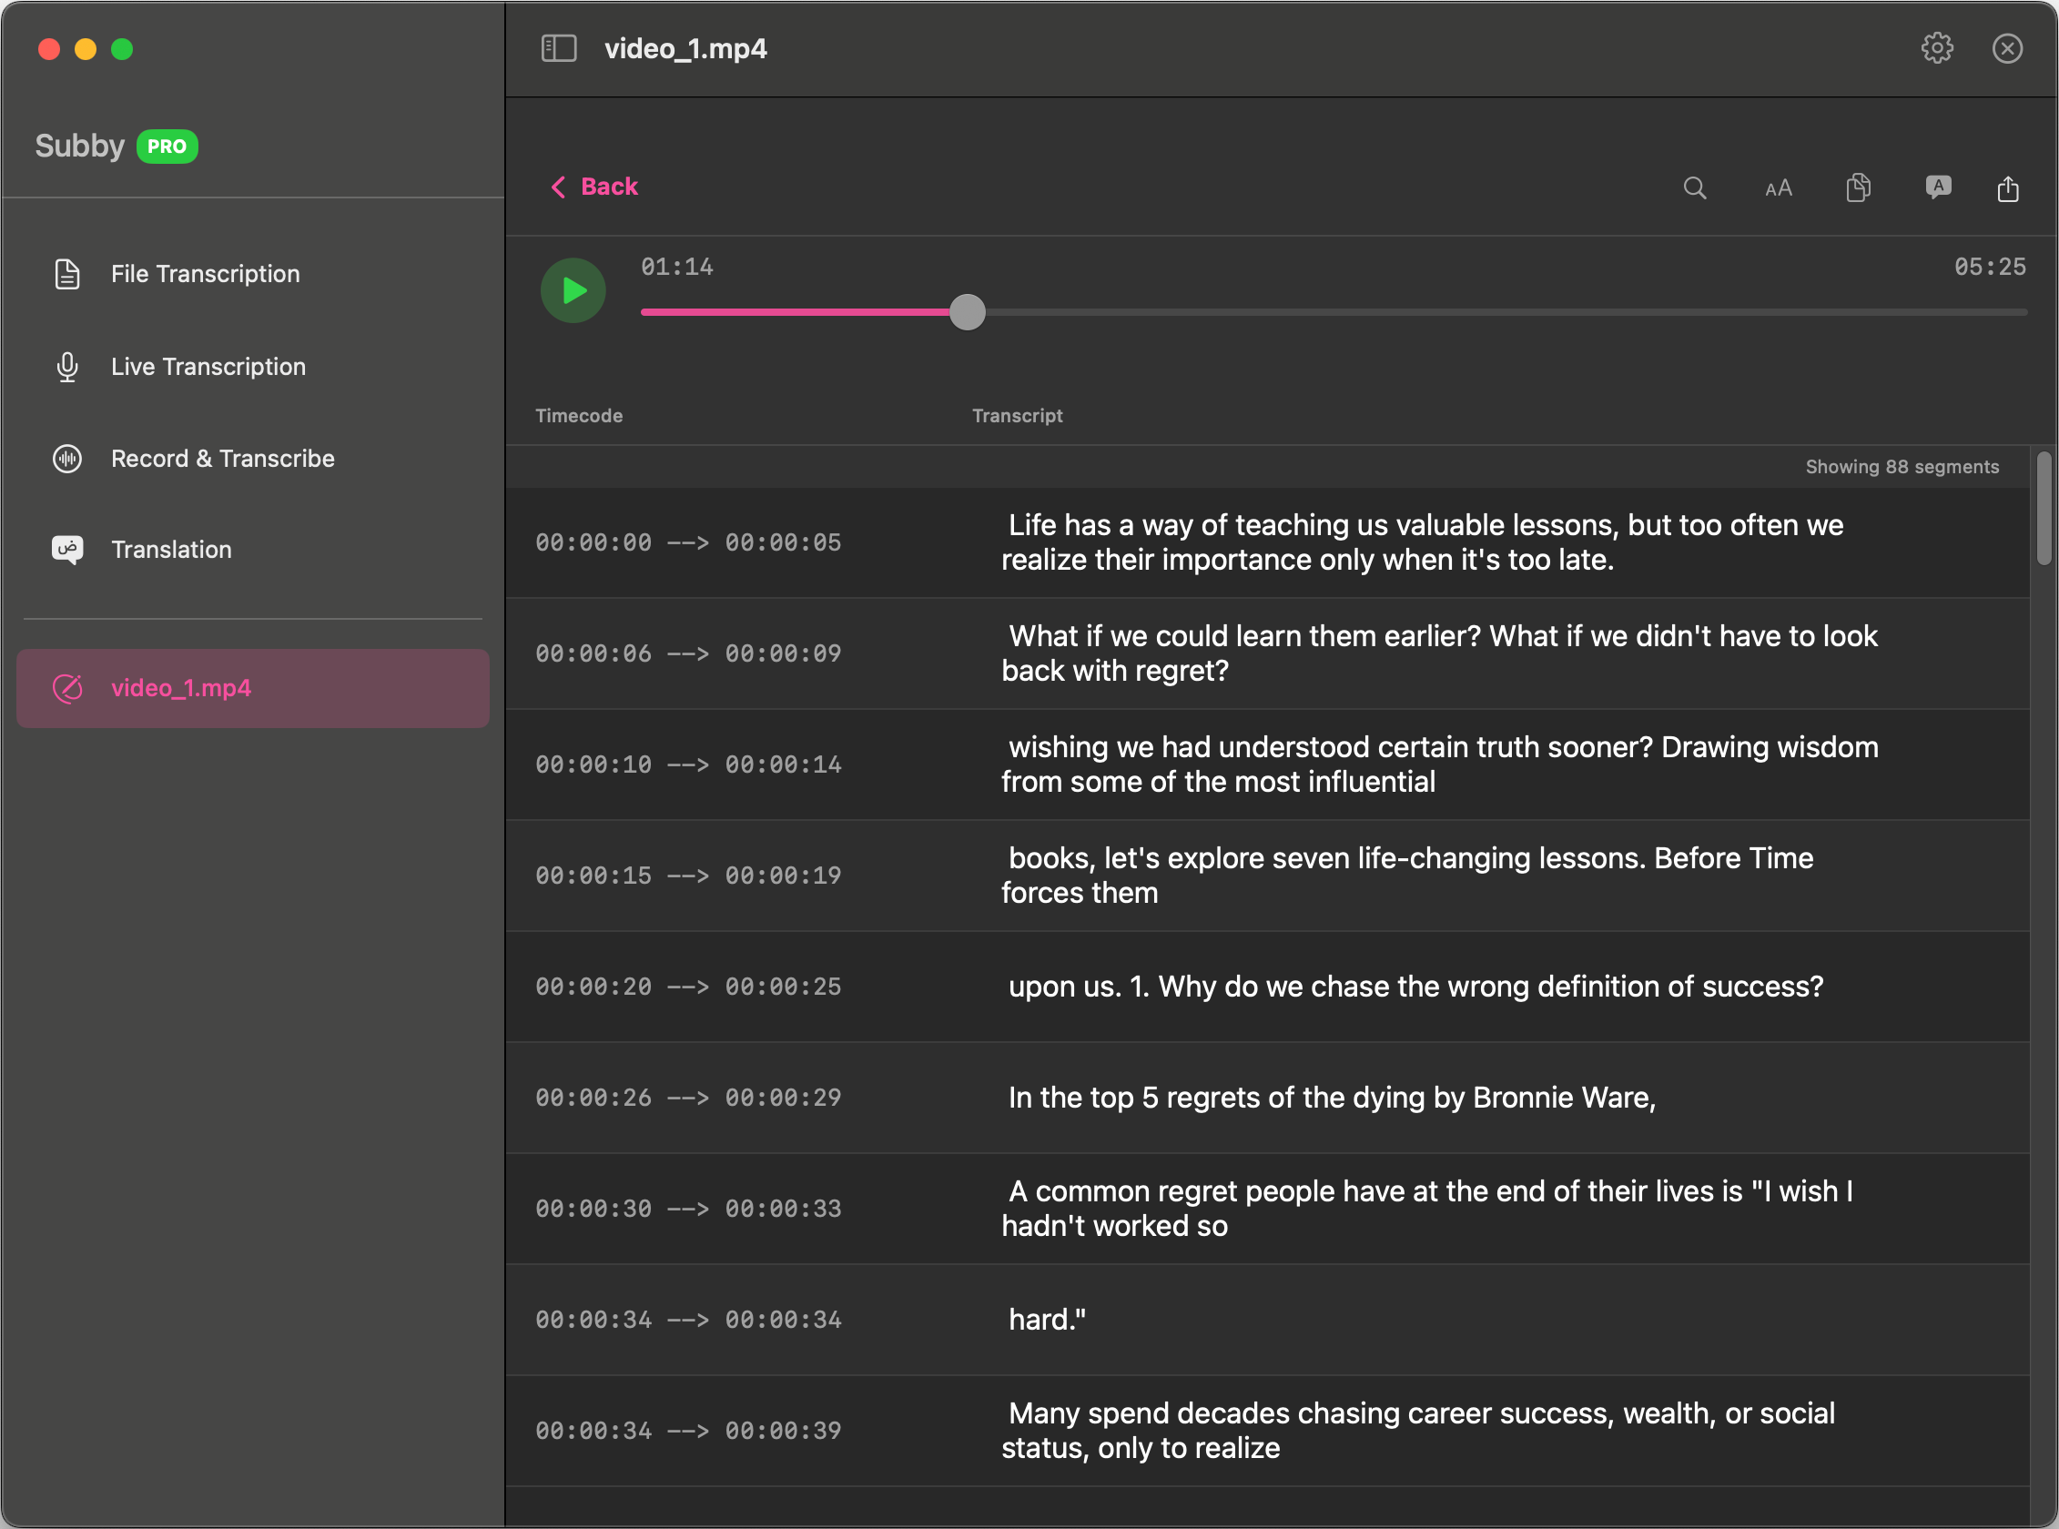Select the File Transcription document icon
The height and width of the screenshot is (1529, 2059).
coord(67,273)
